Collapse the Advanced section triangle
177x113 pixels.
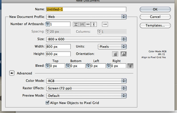point(12,73)
